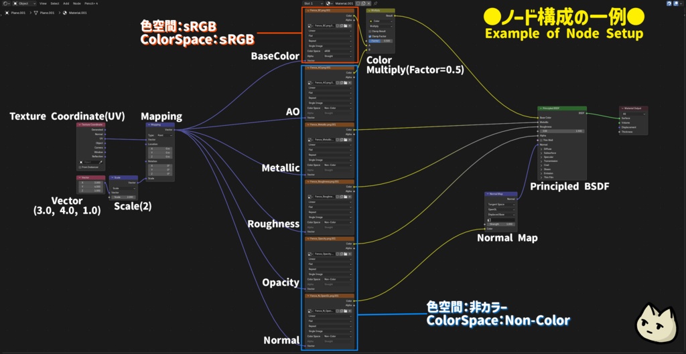Open Slot 1 dropdown in header
Image resolution: width=686 pixels, height=354 pixels.
(x=312, y=3)
